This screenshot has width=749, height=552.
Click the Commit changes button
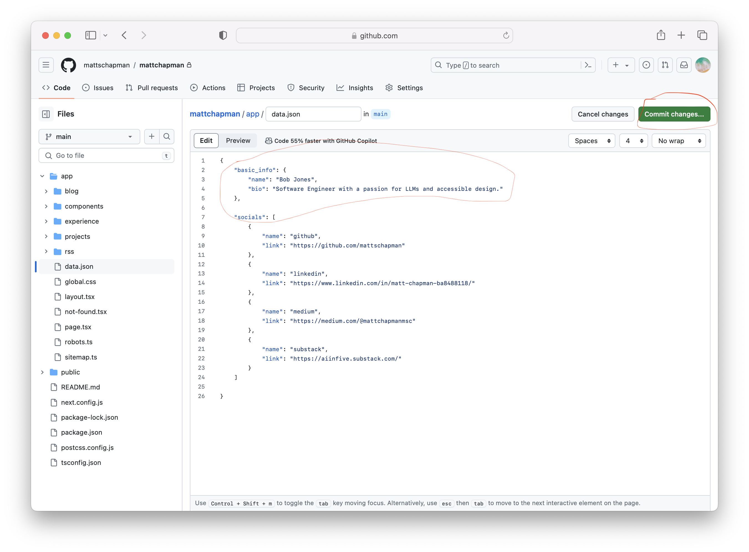coord(674,114)
